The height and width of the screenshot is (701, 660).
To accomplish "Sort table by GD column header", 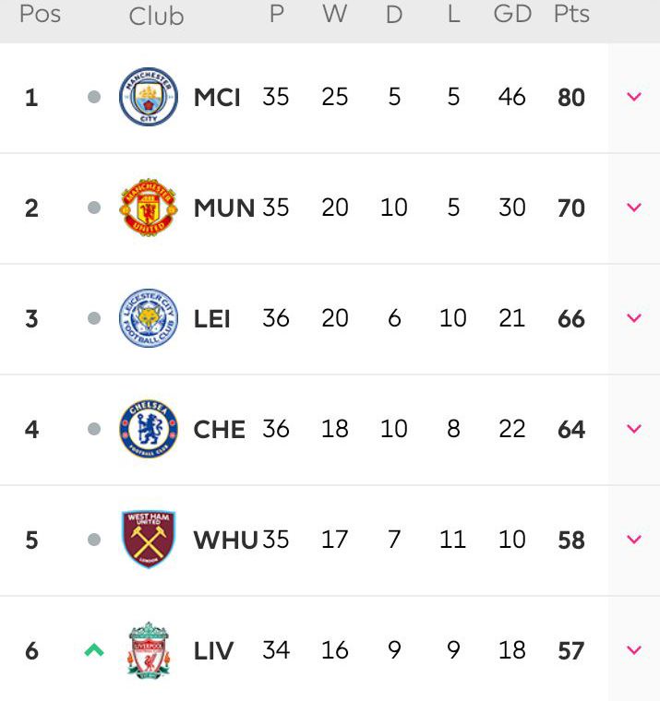I will pyautogui.click(x=512, y=15).
